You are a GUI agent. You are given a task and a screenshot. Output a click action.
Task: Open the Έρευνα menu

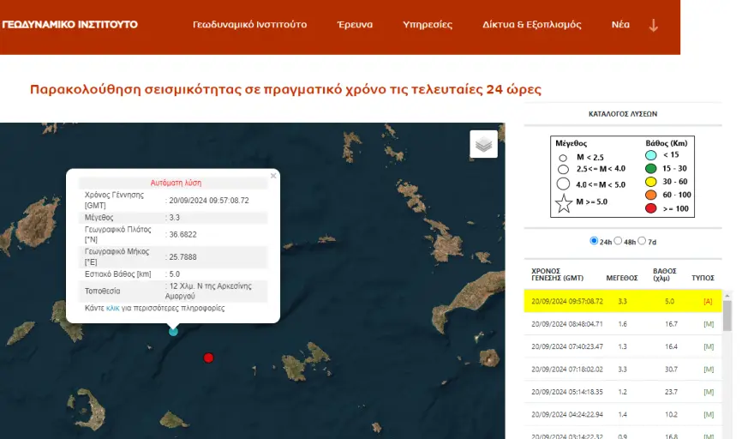pyautogui.click(x=355, y=25)
